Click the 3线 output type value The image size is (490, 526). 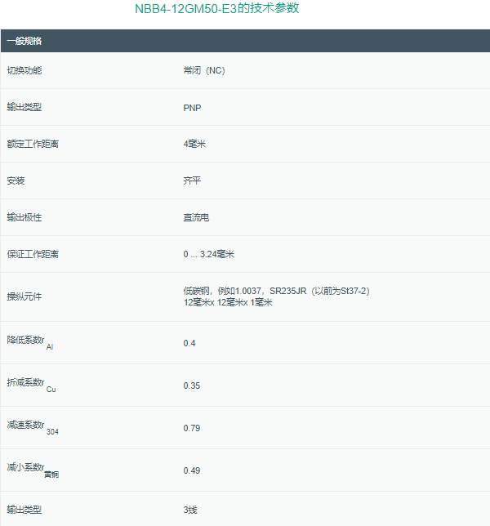pyautogui.click(x=190, y=510)
